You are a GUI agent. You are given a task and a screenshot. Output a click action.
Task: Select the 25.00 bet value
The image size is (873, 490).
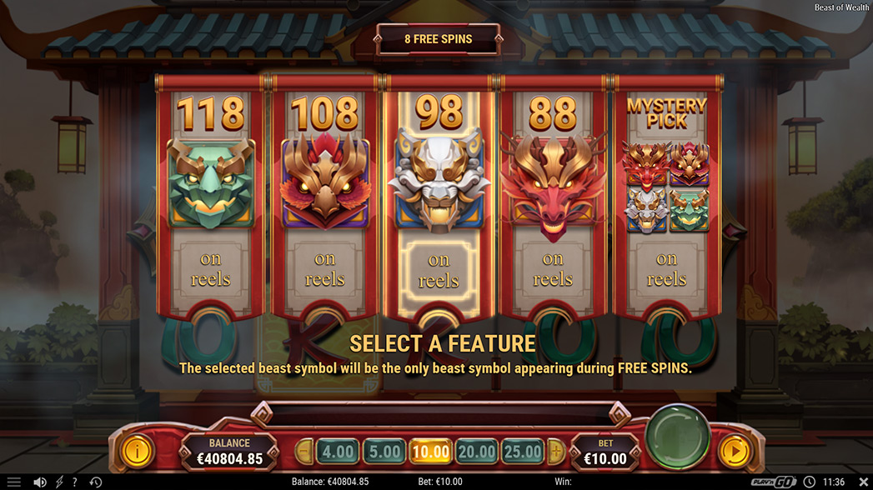tap(523, 452)
